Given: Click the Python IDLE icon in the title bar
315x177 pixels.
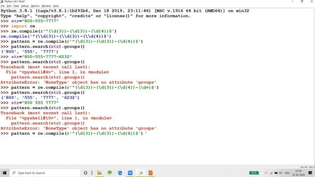Looking at the screenshot, I should (1, 1).
